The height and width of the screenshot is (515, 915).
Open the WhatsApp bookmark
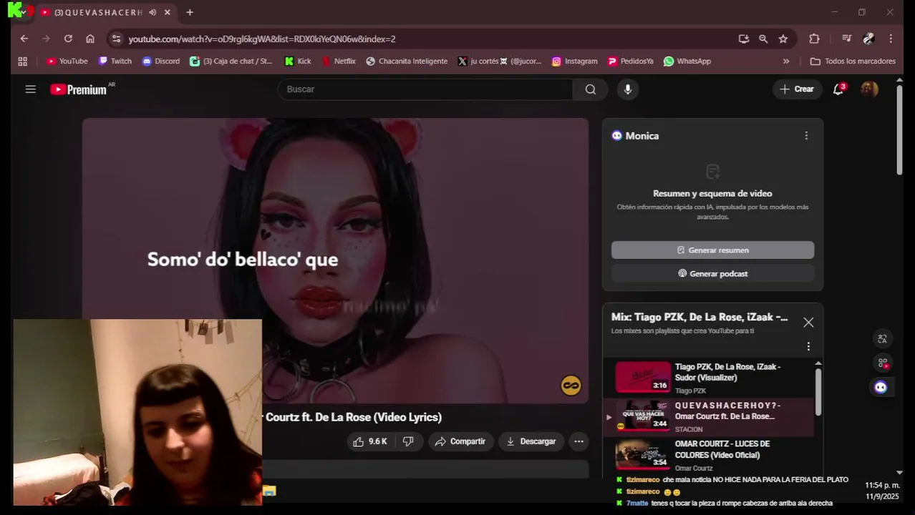tap(687, 62)
